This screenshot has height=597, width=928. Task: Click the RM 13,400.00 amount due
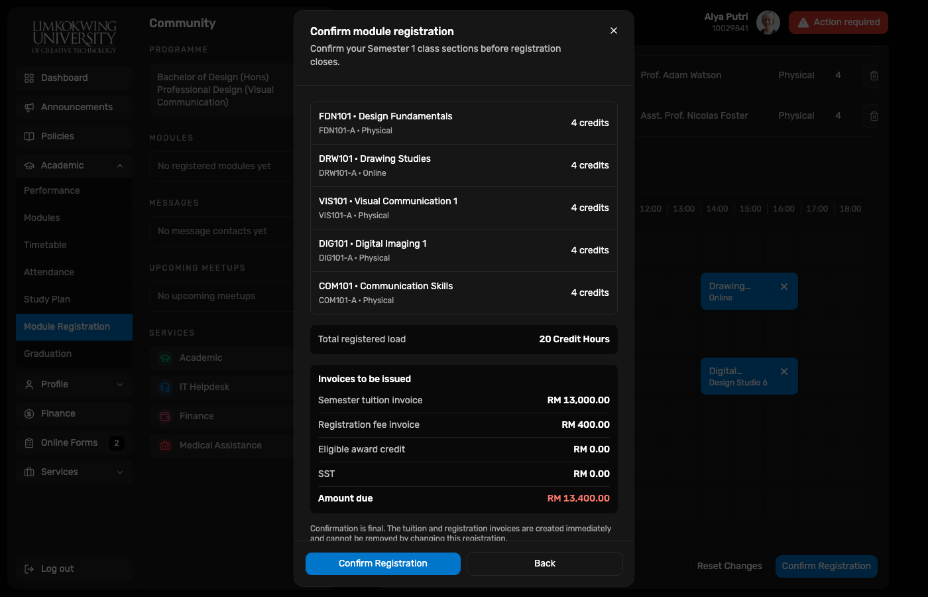(579, 499)
